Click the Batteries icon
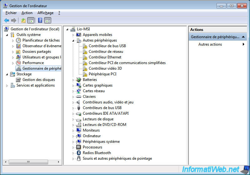 [79, 80]
